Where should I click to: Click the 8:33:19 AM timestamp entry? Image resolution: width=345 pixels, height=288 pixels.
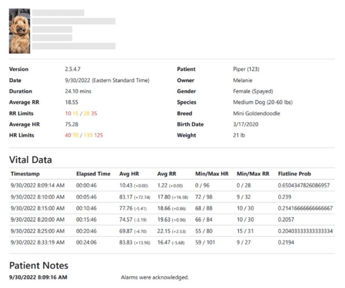point(37,242)
